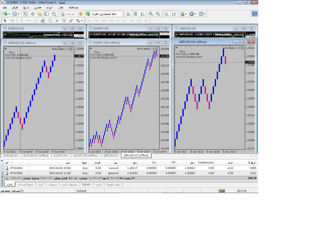Screen dimensions: 326x251
Task: Toggle the Expert Advisors AutoTrading button
Action: click(104, 14)
